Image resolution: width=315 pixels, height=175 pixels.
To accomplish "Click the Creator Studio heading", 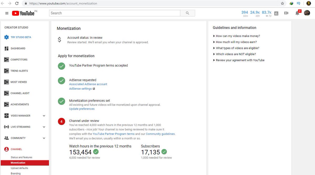I will (x=16, y=28).
